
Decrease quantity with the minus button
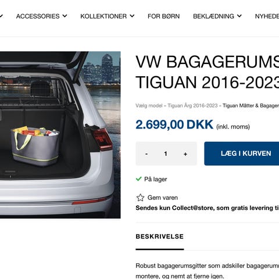point(146,154)
